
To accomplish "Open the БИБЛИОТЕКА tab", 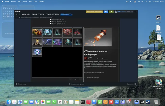I will (38, 14).
